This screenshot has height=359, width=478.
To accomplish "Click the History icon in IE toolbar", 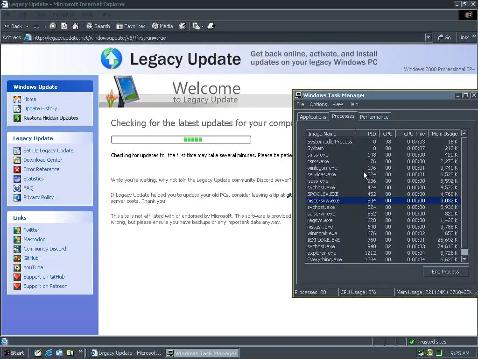I will point(183,26).
